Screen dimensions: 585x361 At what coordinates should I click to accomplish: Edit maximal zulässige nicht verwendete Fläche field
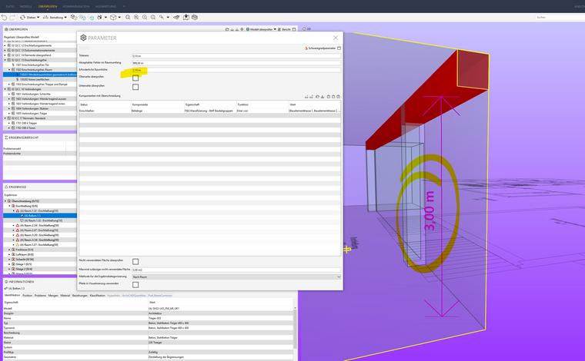[236, 270]
